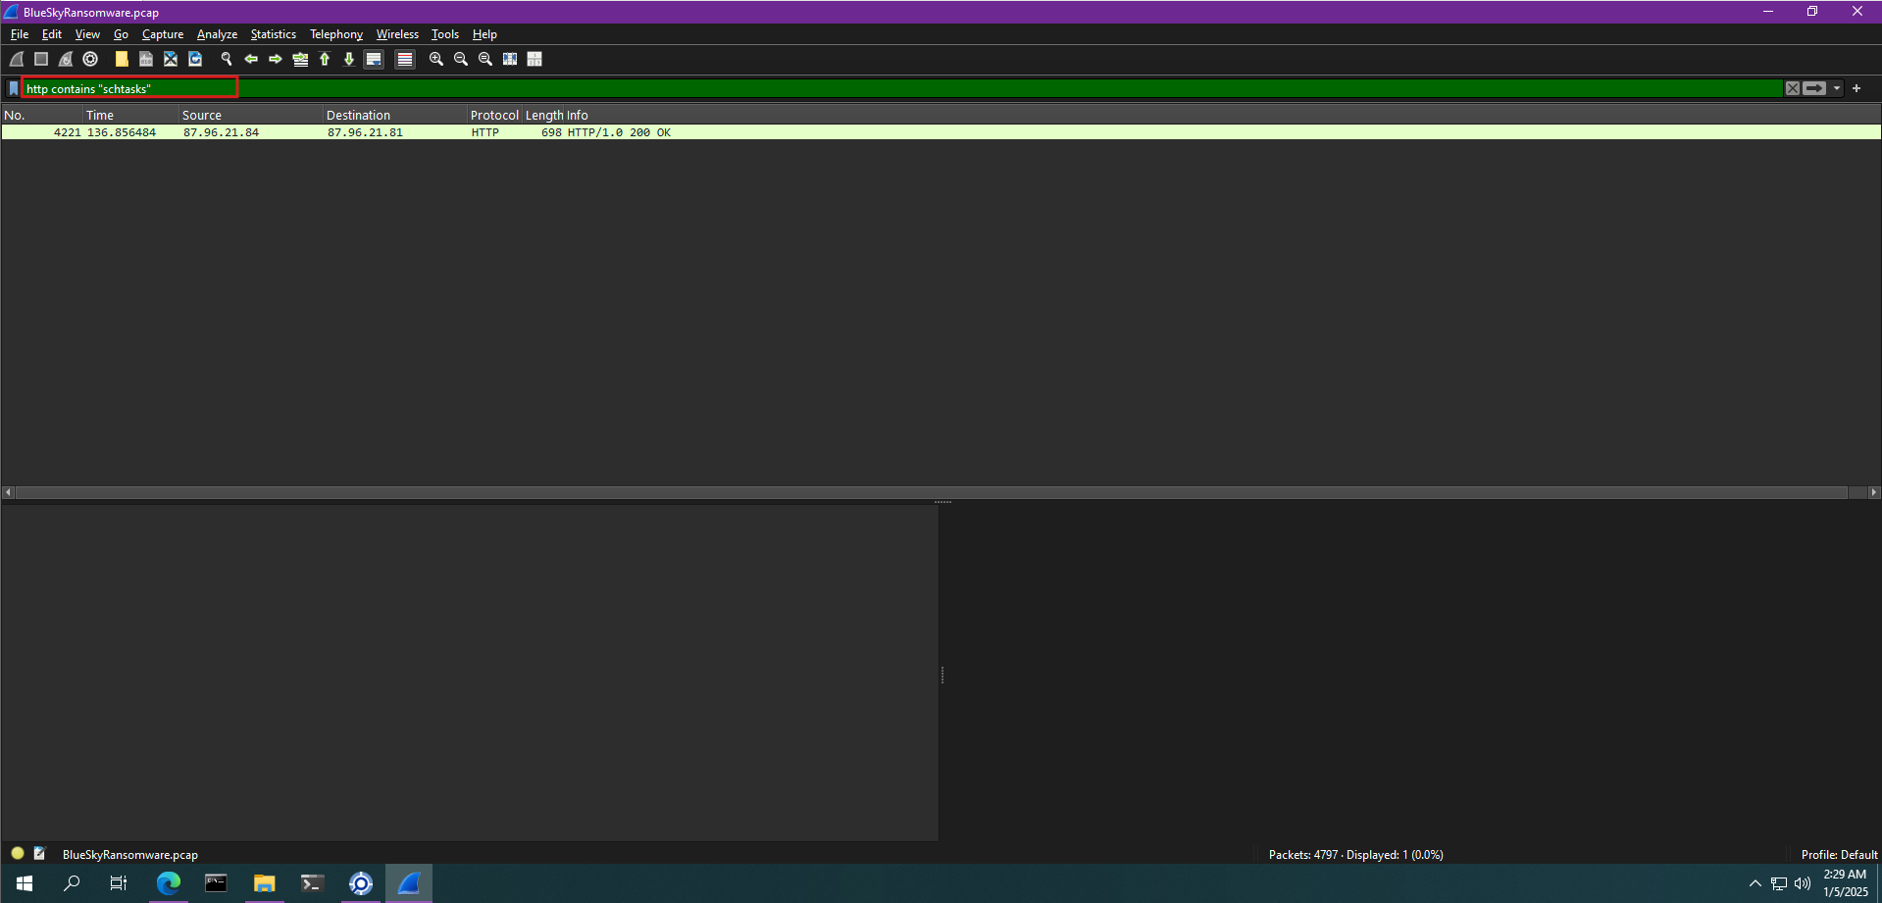
Task: Click Go to the first packet arrow
Action: (325, 59)
